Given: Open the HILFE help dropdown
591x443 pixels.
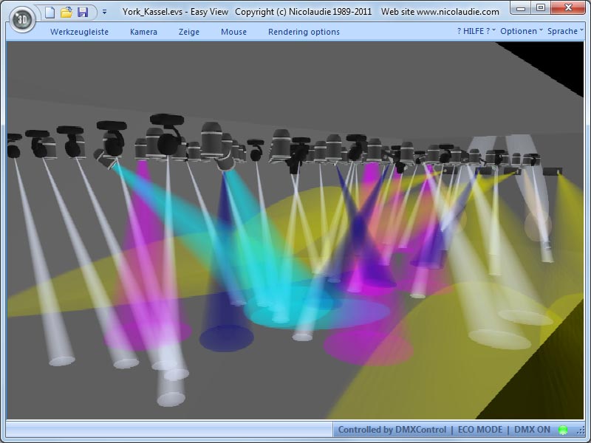Looking at the screenshot, I should tap(476, 31).
